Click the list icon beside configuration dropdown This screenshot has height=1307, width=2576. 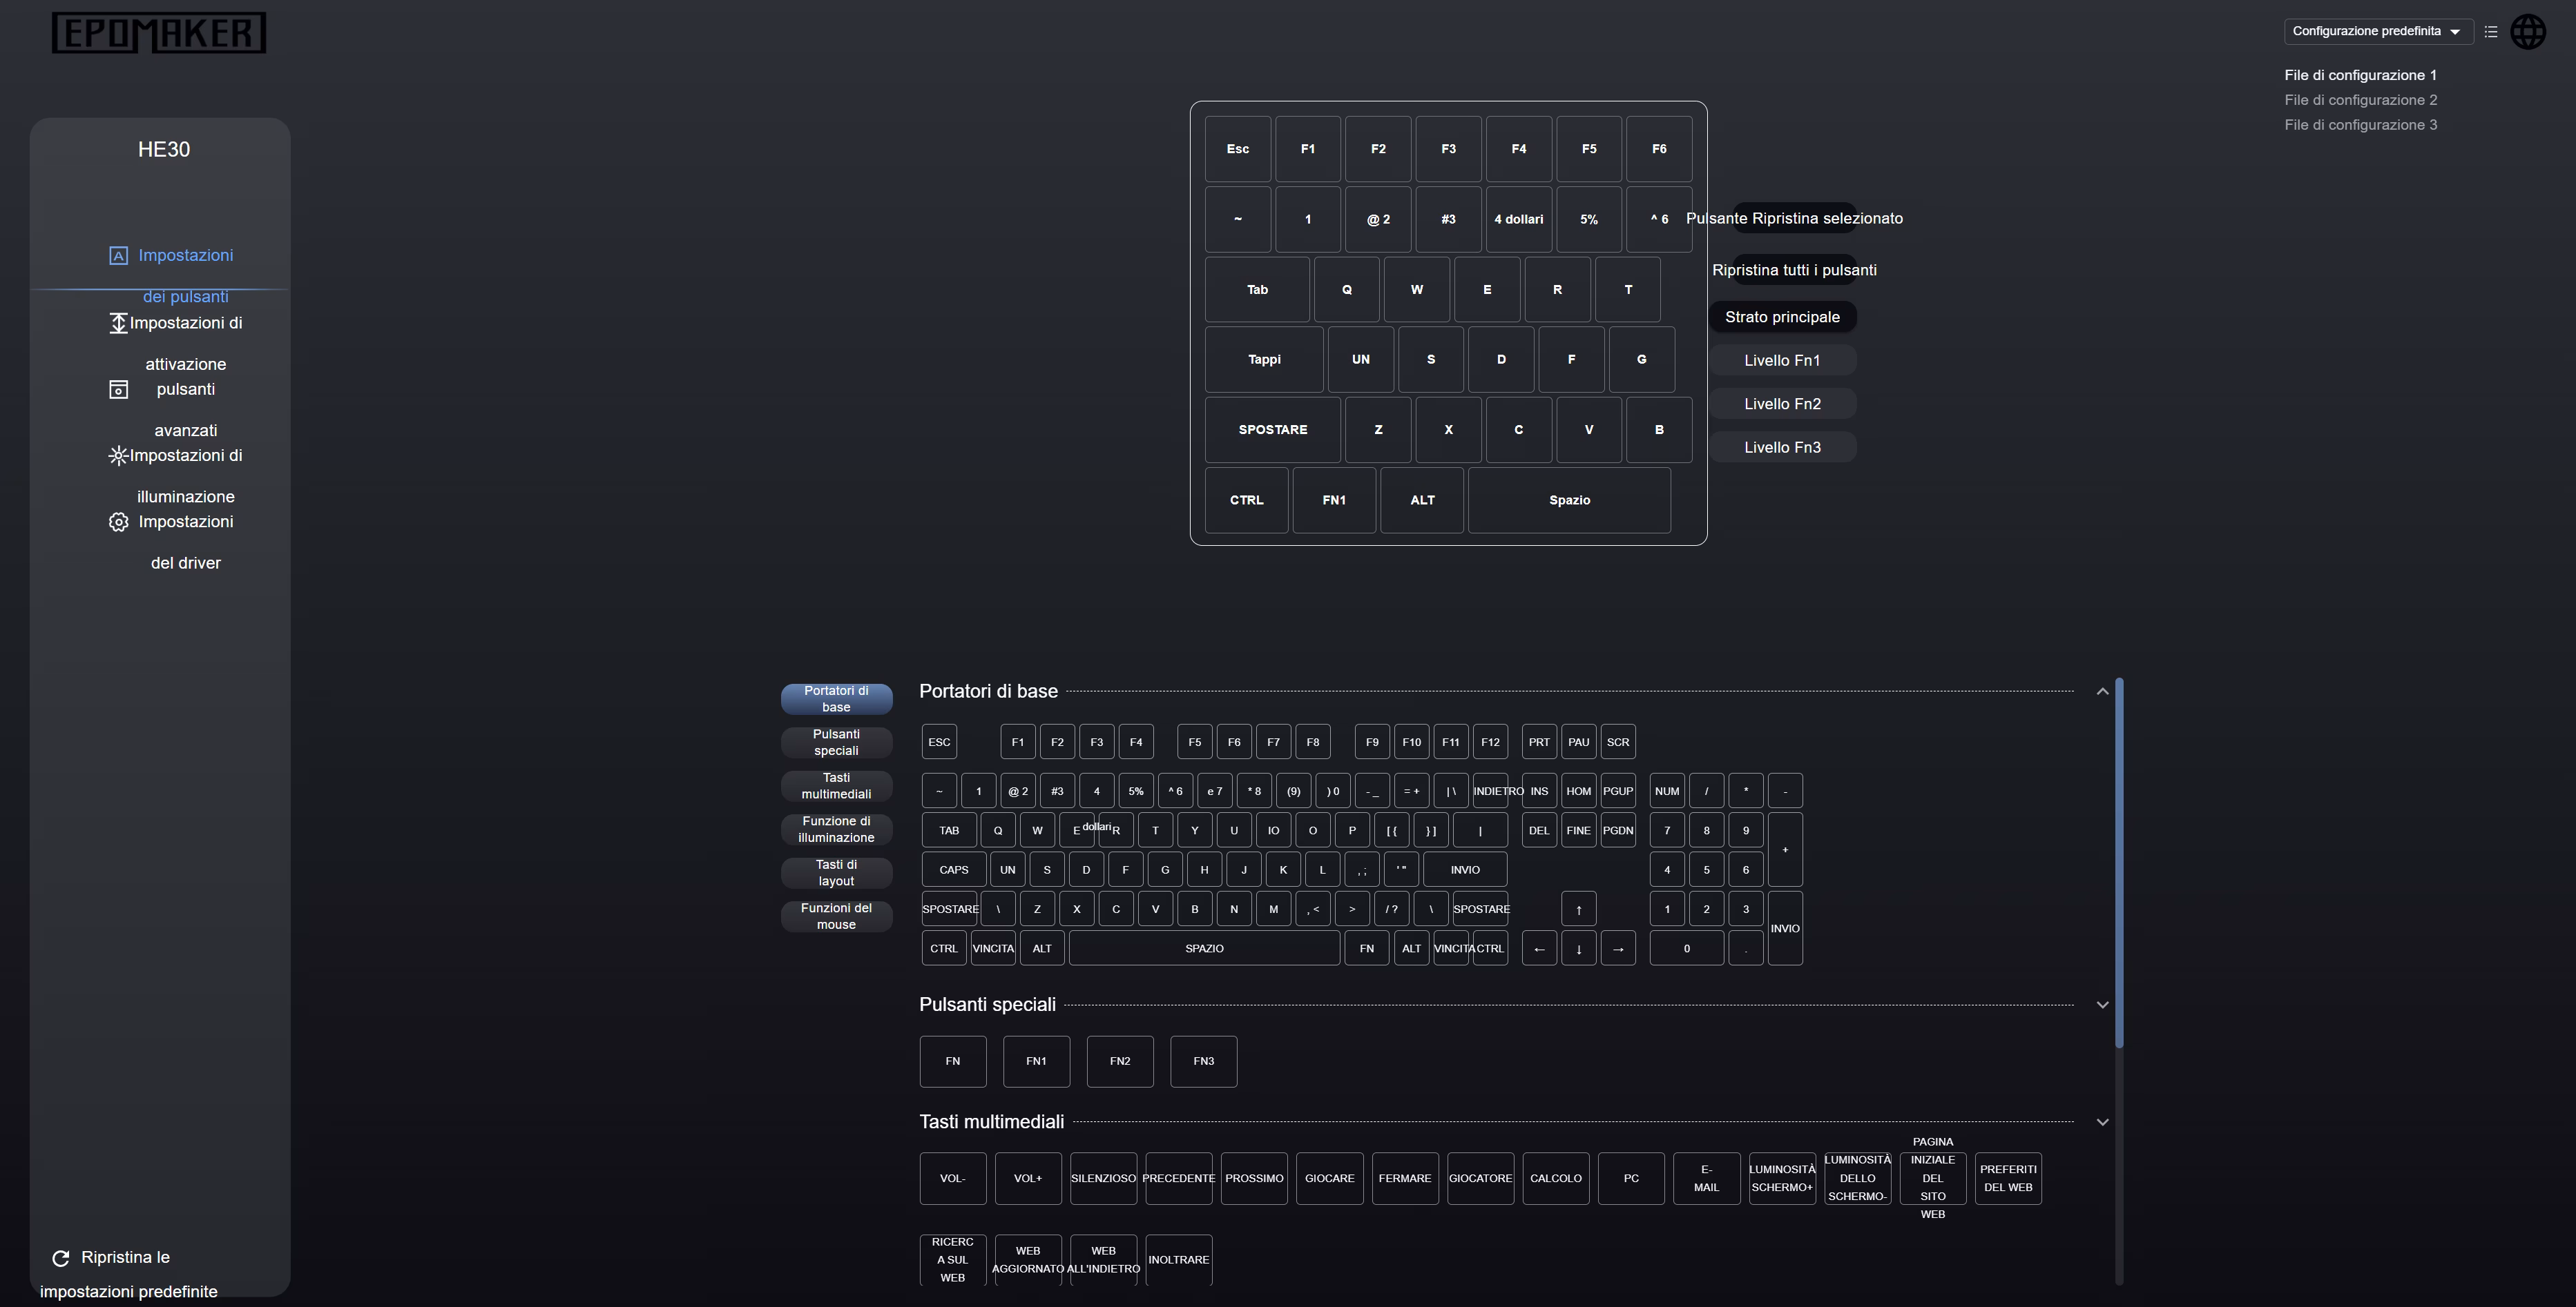2491,31
